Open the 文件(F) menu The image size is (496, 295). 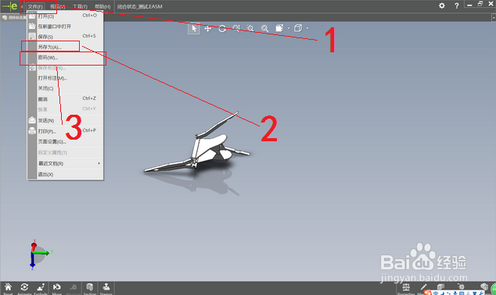click(35, 6)
